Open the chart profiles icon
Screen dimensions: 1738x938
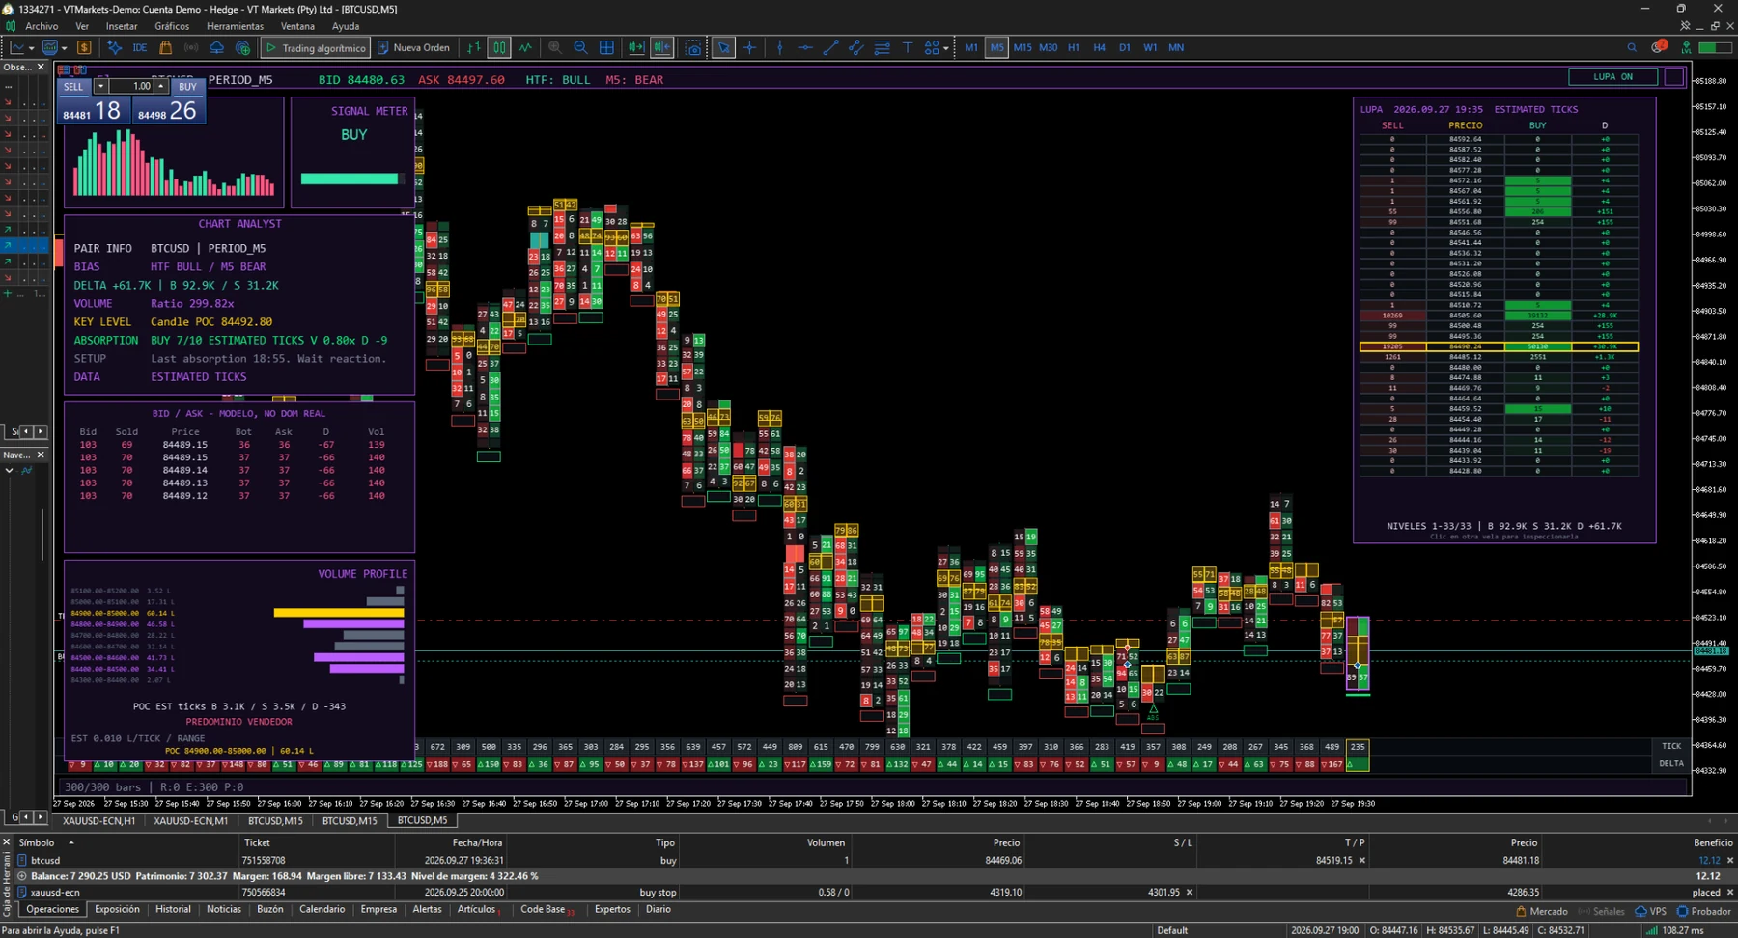click(x=50, y=47)
